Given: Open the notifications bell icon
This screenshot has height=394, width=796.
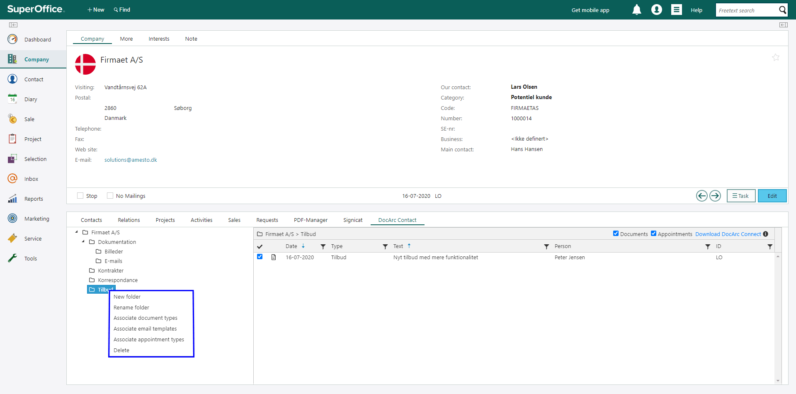Looking at the screenshot, I should pyautogui.click(x=636, y=10).
